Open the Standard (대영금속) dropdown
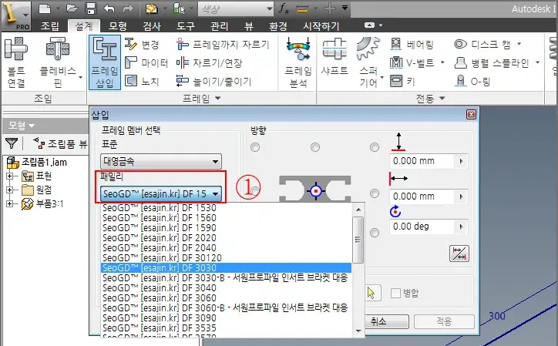This screenshot has height=346, width=558. (161, 161)
